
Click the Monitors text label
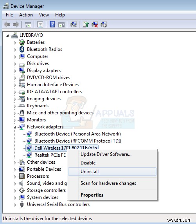pyautogui.click(x=36, y=120)
